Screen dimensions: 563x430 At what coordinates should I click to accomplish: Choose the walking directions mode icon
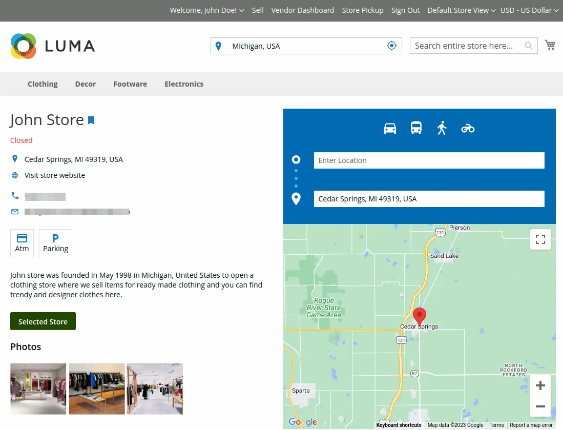coord(442,127)
